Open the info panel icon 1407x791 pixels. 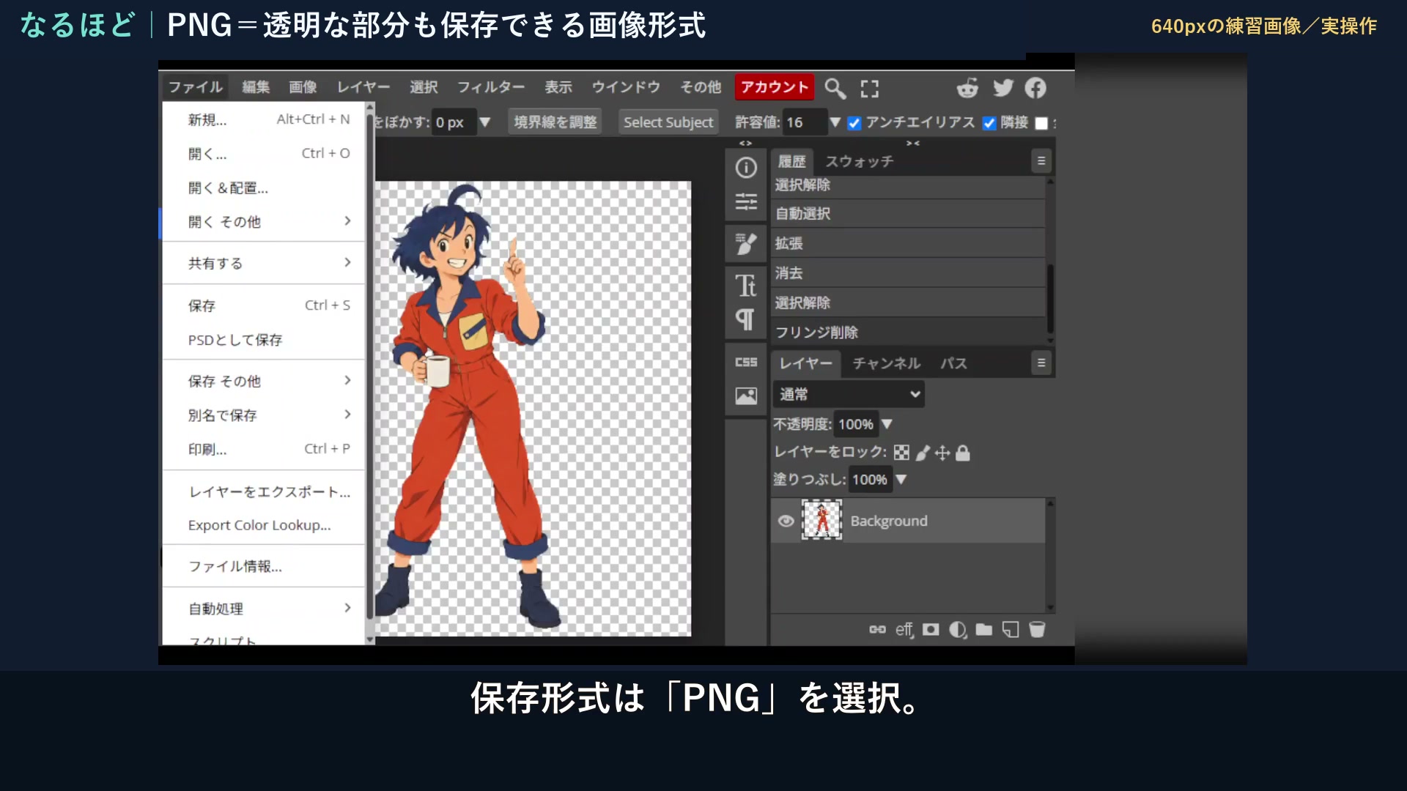(746, 168)
